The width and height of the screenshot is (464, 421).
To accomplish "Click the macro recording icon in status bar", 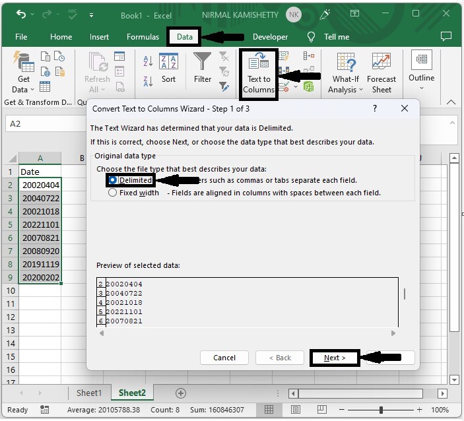I will point(45,410).
